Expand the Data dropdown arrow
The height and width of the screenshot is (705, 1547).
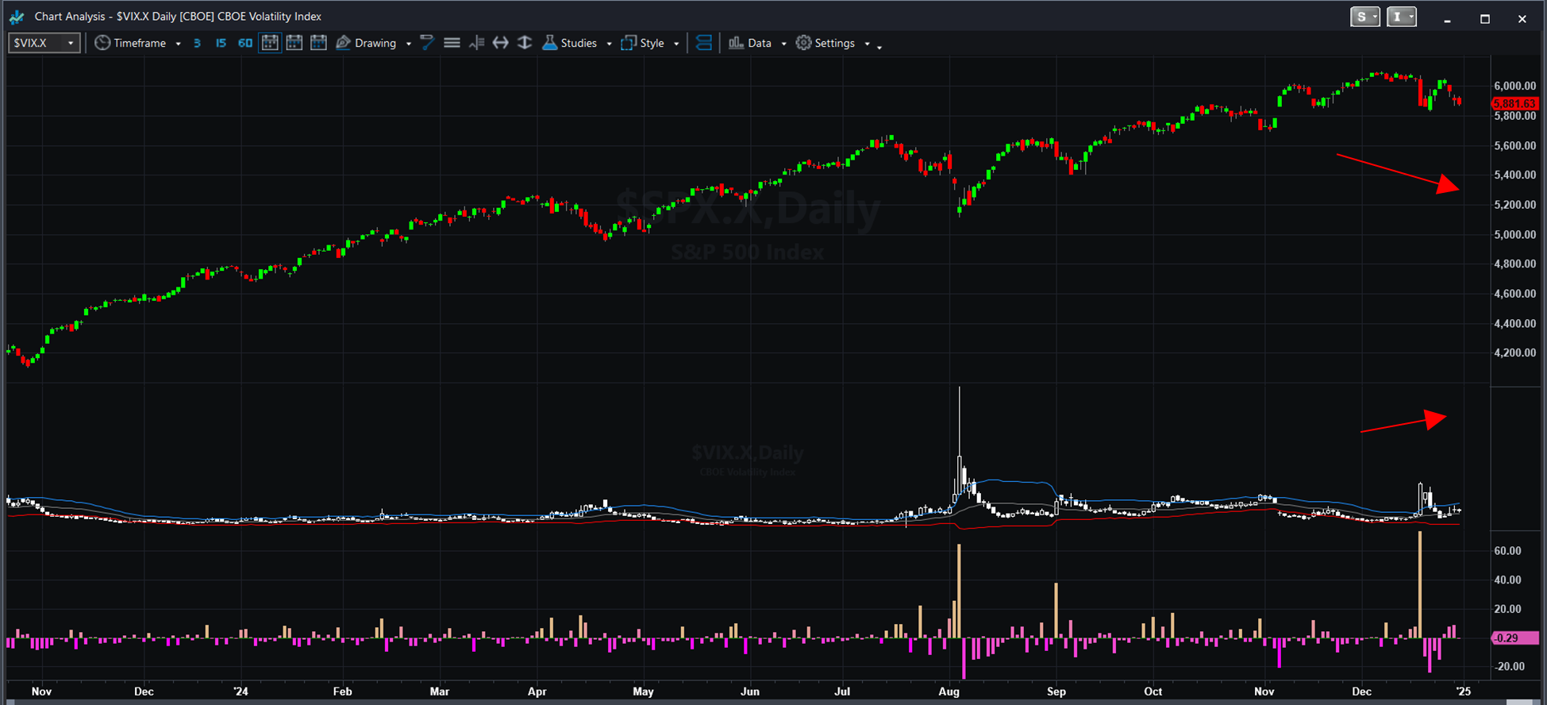(783, 44)
